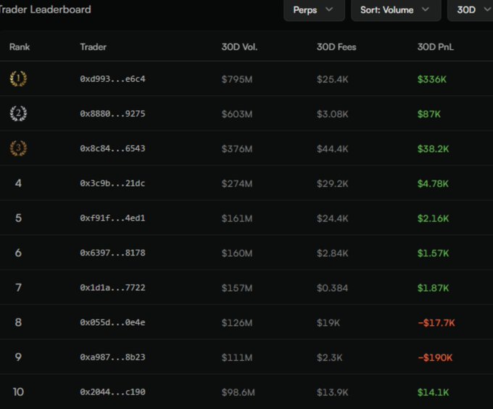The image size is (493, 409).
Task: Click rank number 9
Action: tap(18, 358)
